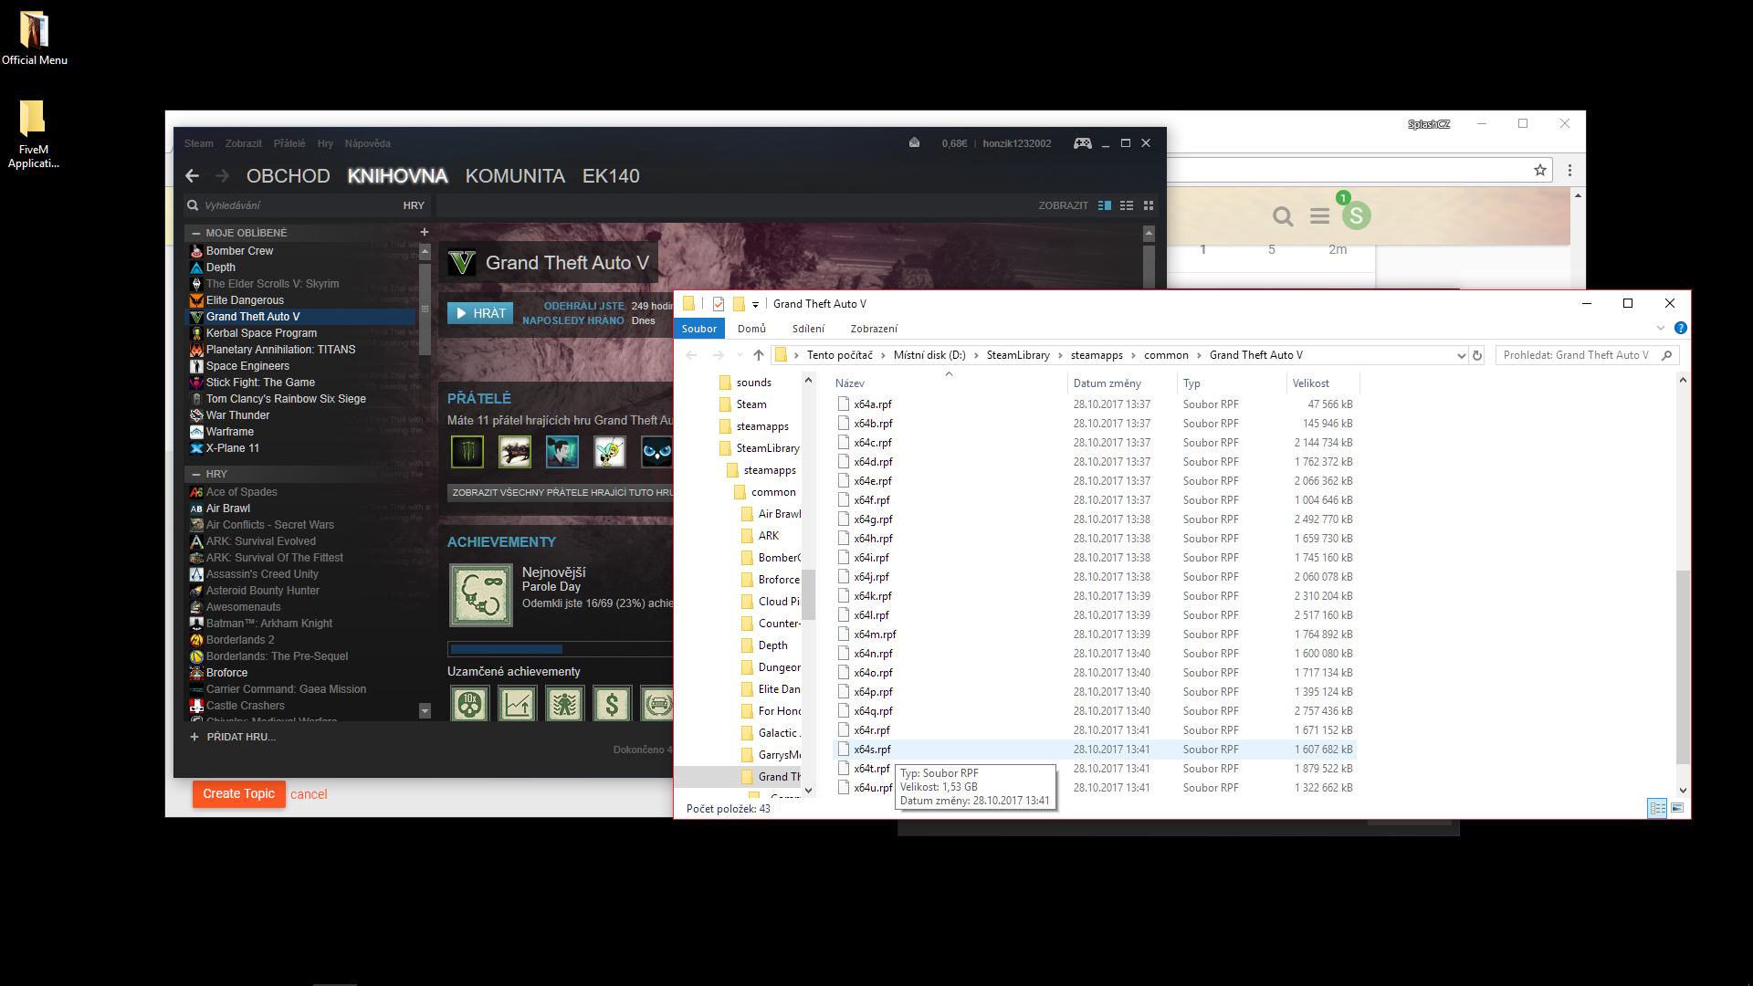Open the Zobrazení ribbon tab

point(874,329)
